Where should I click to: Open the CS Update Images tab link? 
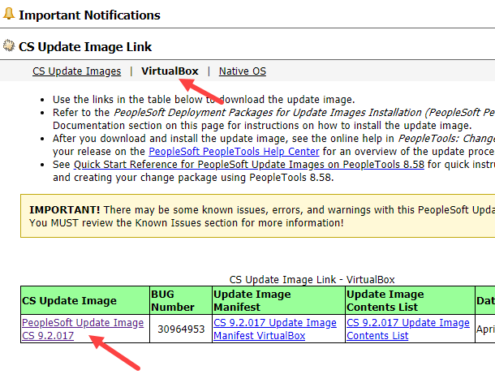77,71
